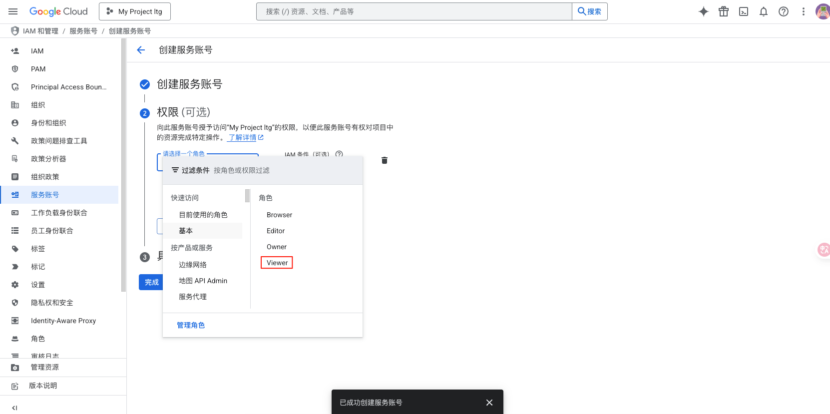Click the 员工身份联合 sidebar icon
Screen dimensions: 830x414
click(x=15, y=231)
